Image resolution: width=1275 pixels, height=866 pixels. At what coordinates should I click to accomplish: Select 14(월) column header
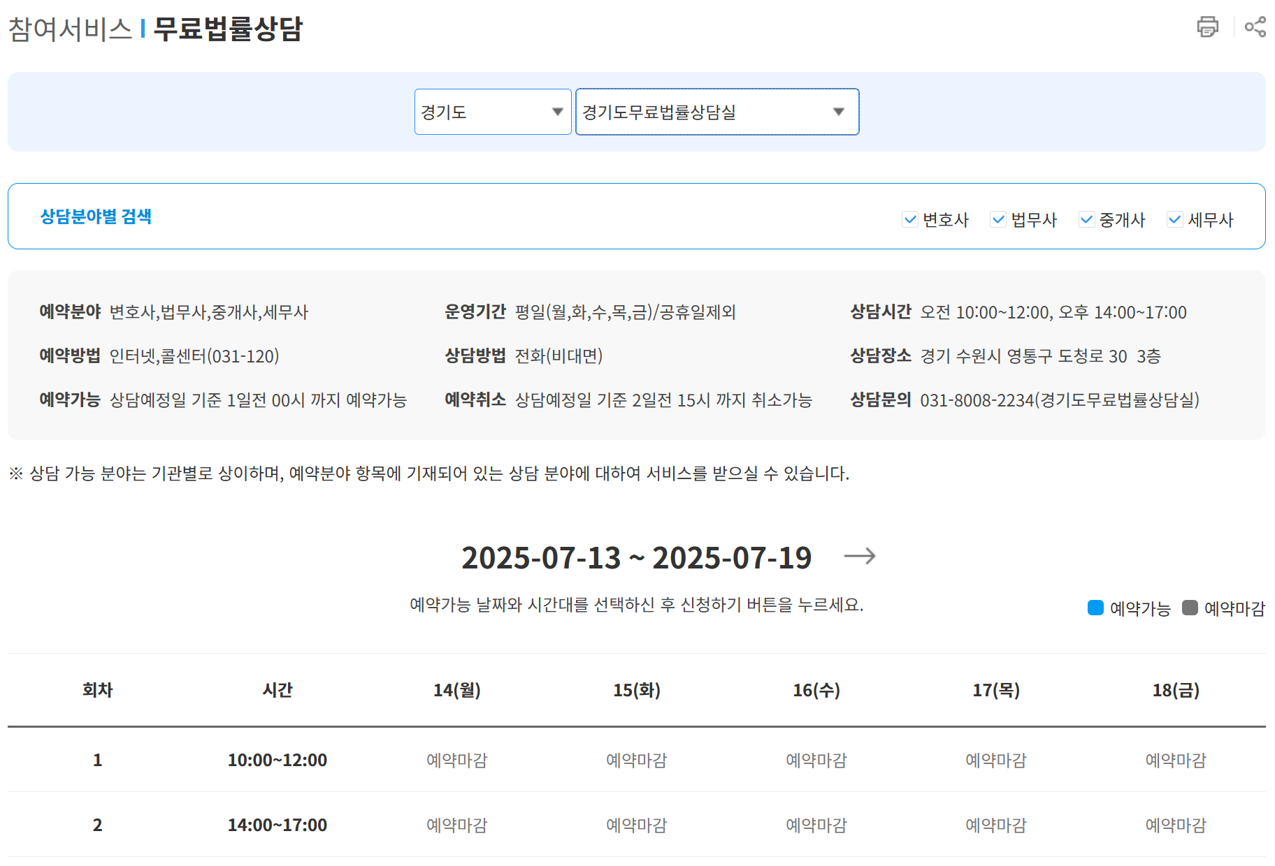click(x=457, y=690)
